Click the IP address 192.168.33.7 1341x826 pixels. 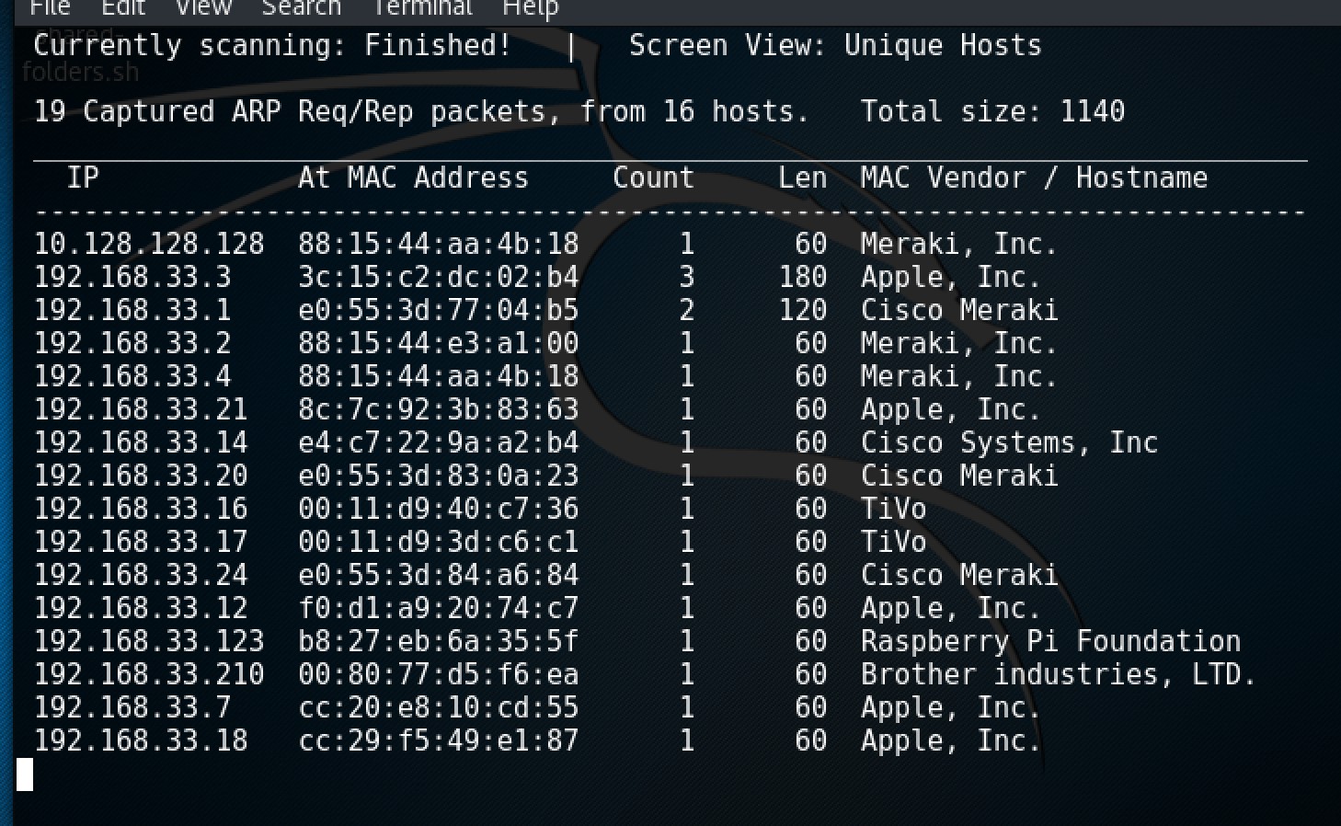[132, 707]
